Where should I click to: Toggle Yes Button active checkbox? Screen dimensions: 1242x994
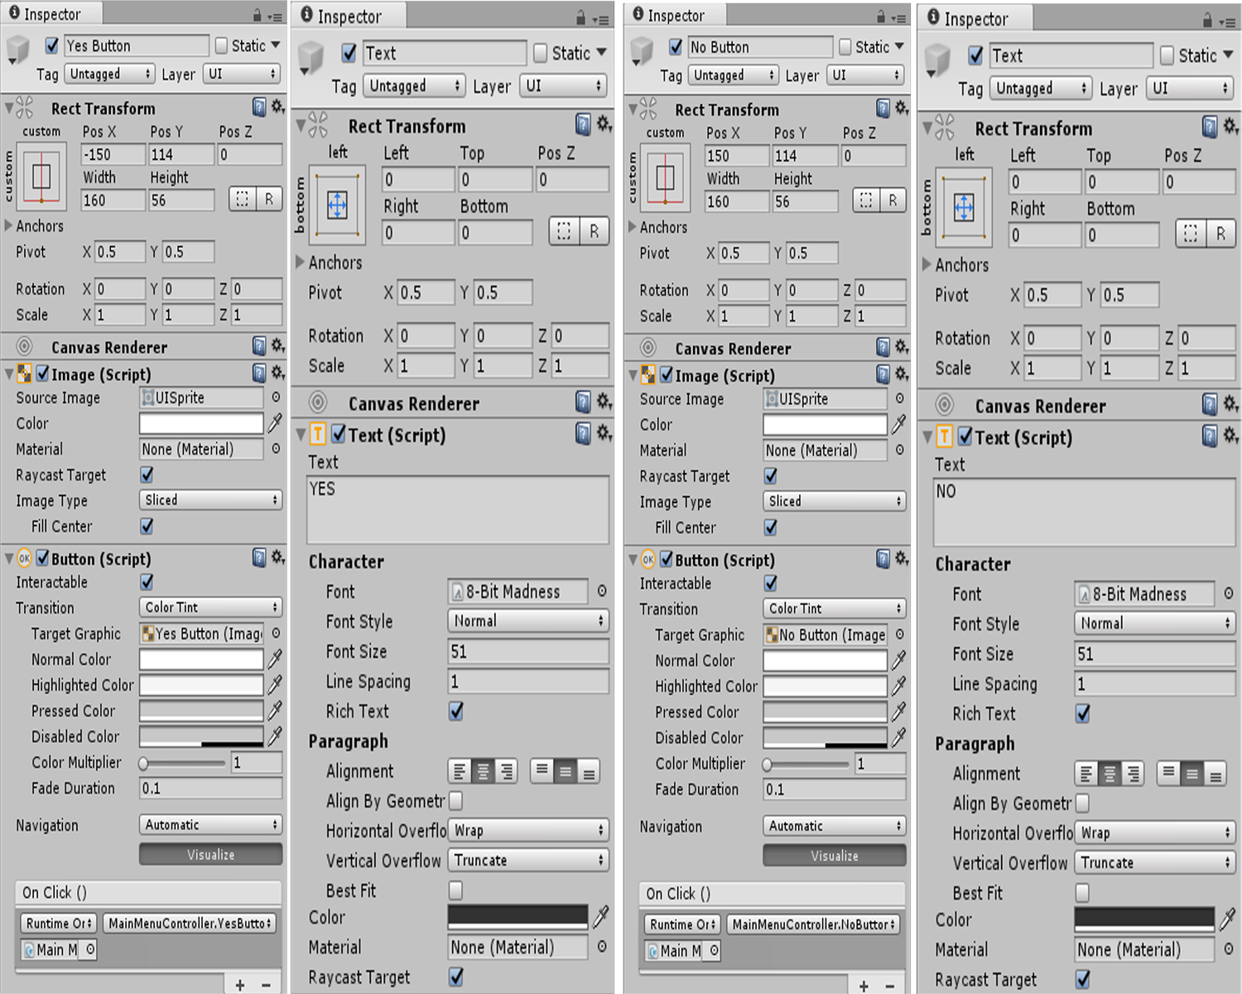coord(52,46)
